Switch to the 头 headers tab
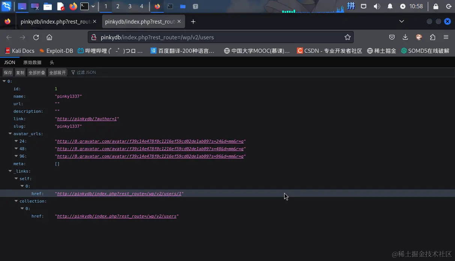Screen dimensions: 455x261 coord(52,63)
